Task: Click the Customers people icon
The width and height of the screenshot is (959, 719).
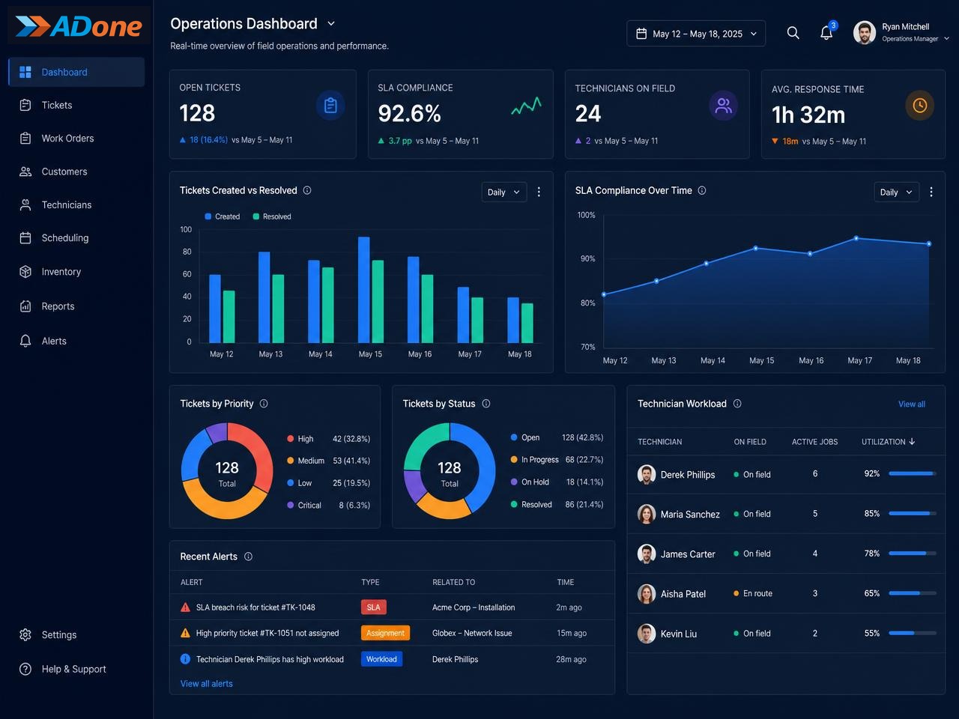Action: click(x=25, y=172)
